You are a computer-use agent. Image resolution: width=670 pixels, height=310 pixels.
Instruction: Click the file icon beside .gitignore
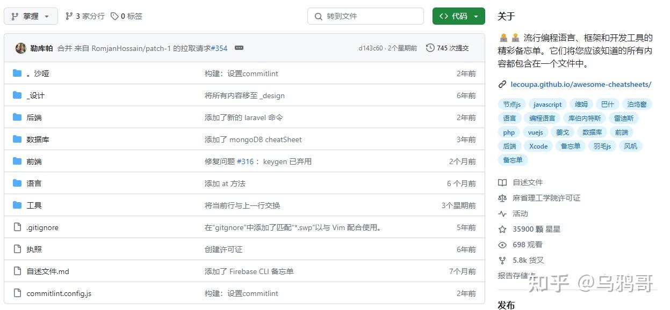pos(17,227)
